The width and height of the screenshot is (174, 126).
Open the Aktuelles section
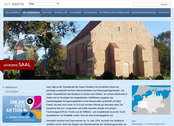tap(61, 12)
